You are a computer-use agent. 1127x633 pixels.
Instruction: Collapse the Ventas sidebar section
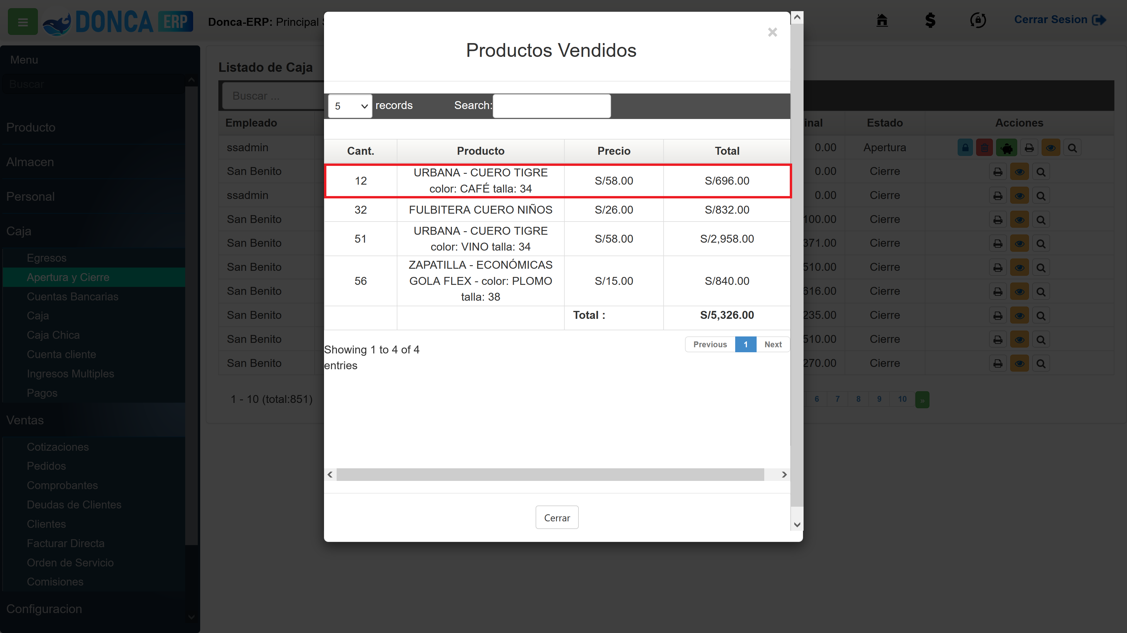point(25,420)
